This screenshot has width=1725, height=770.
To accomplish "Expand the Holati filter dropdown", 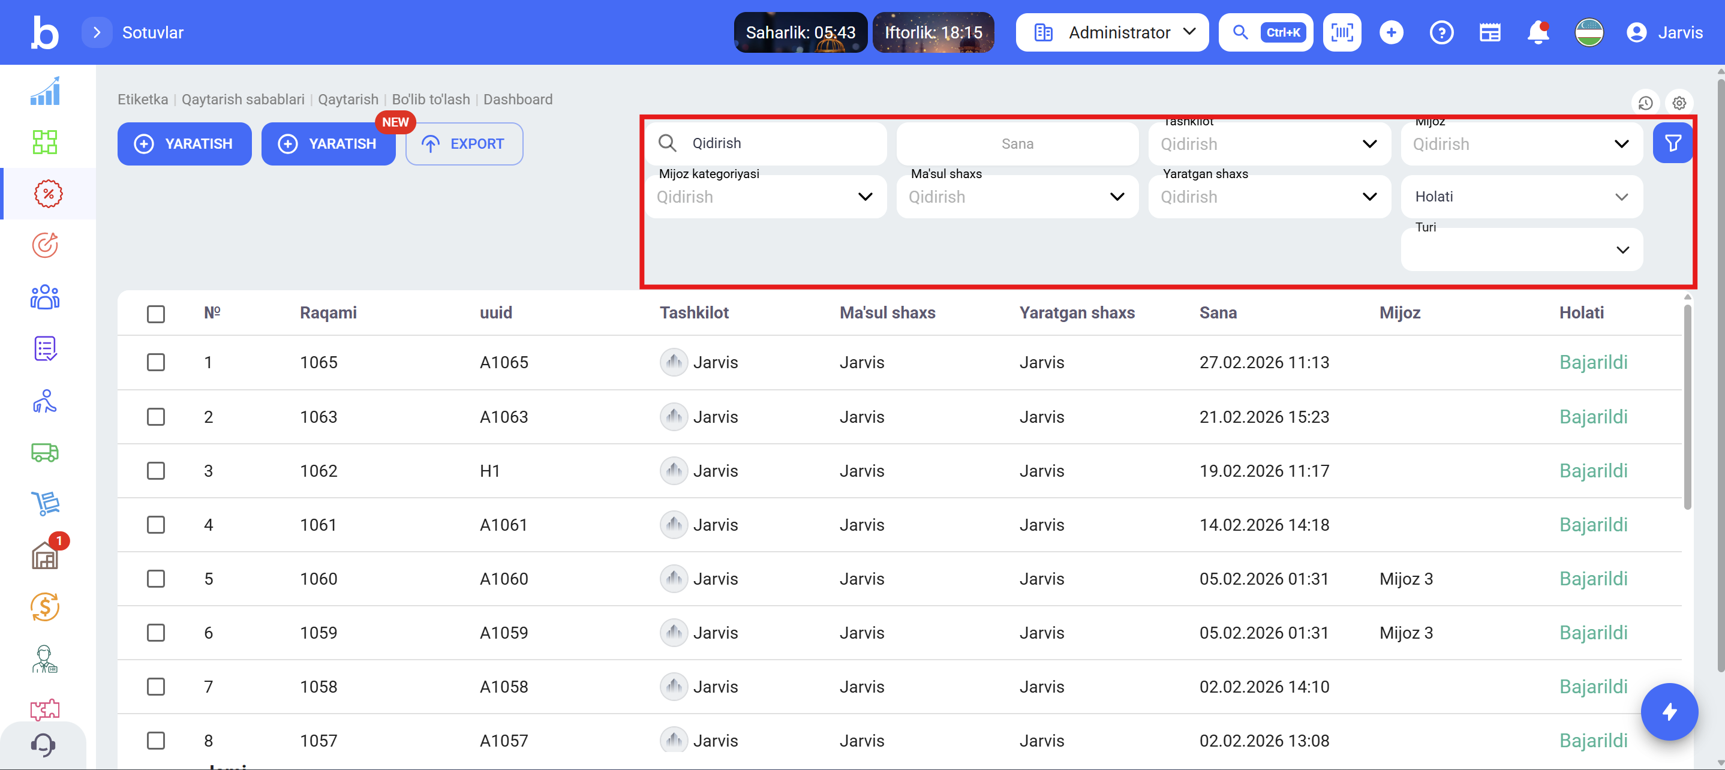I will point(1520,197).
